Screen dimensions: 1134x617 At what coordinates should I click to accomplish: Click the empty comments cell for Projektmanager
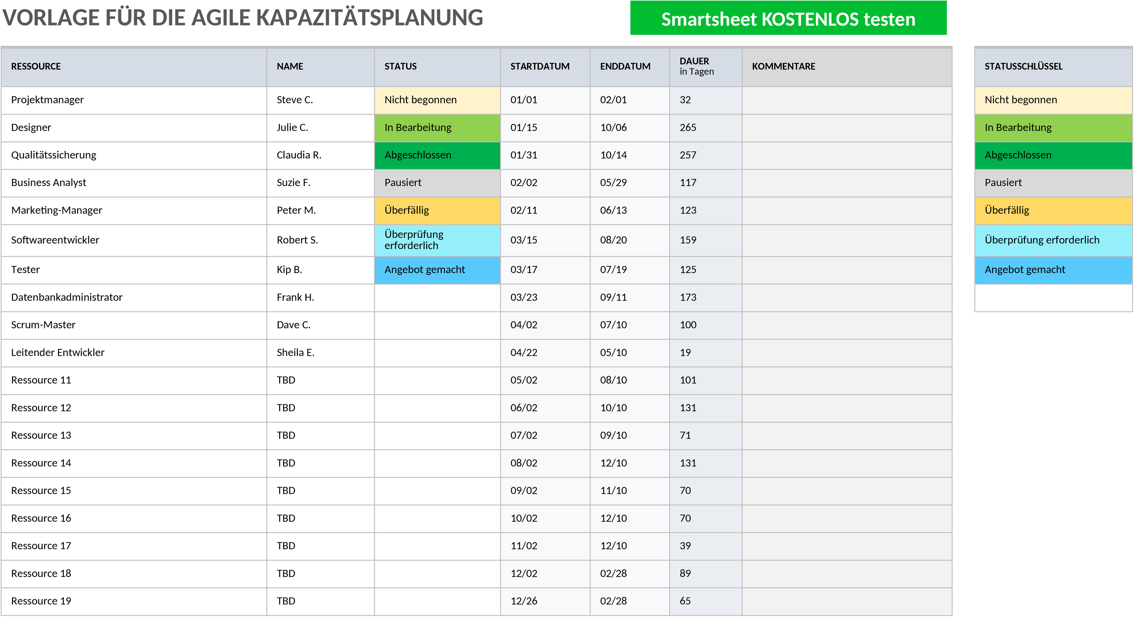click(x=847, y=100)
